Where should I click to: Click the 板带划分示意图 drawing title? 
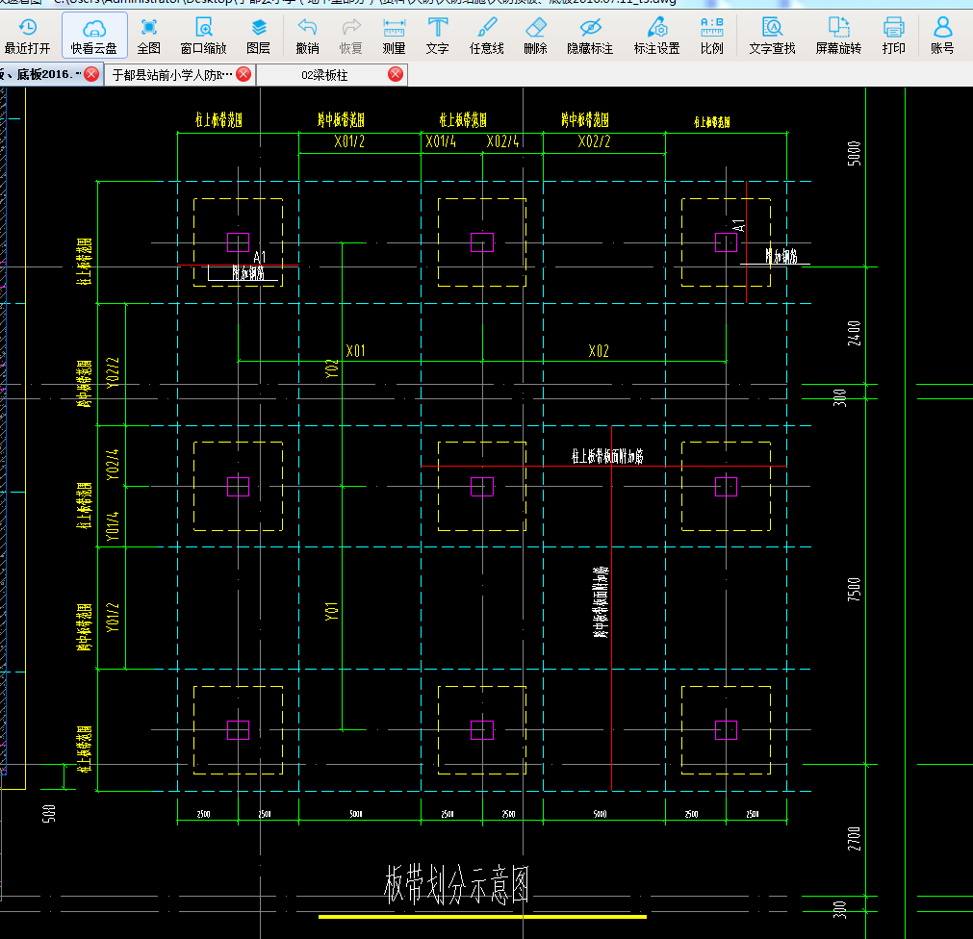point(457,885)
